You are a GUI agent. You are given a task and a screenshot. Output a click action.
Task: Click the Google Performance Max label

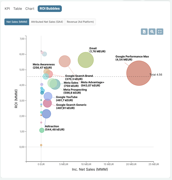132,58
